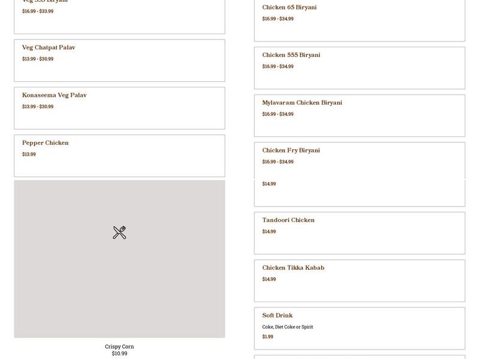Click the unnamed $14.99 card above Tandoori Chicken
The width and height of the screenshot is (479, 359).
[268, 184]
